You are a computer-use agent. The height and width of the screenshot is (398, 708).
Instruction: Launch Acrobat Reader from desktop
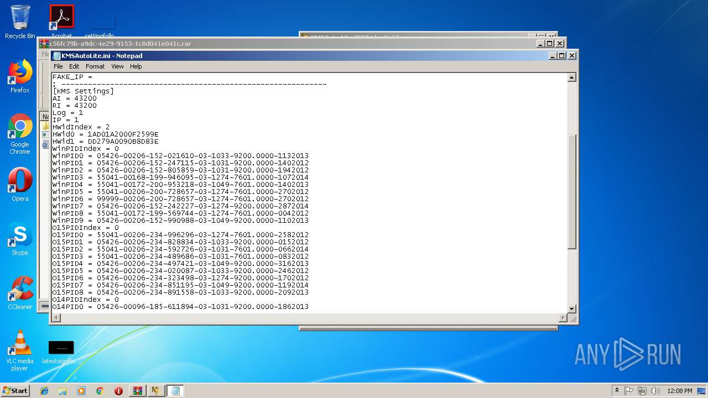[x=61, y=22]
